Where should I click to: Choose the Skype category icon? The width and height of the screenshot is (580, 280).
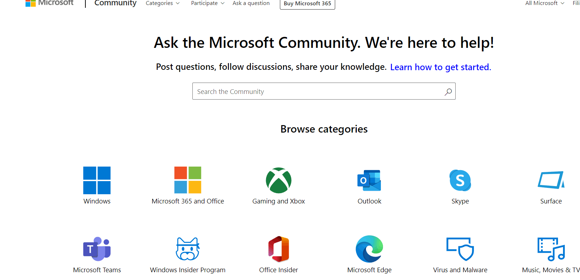click(x=460, y=180)
